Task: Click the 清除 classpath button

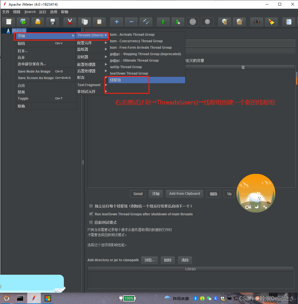Action: click(185, 260)
